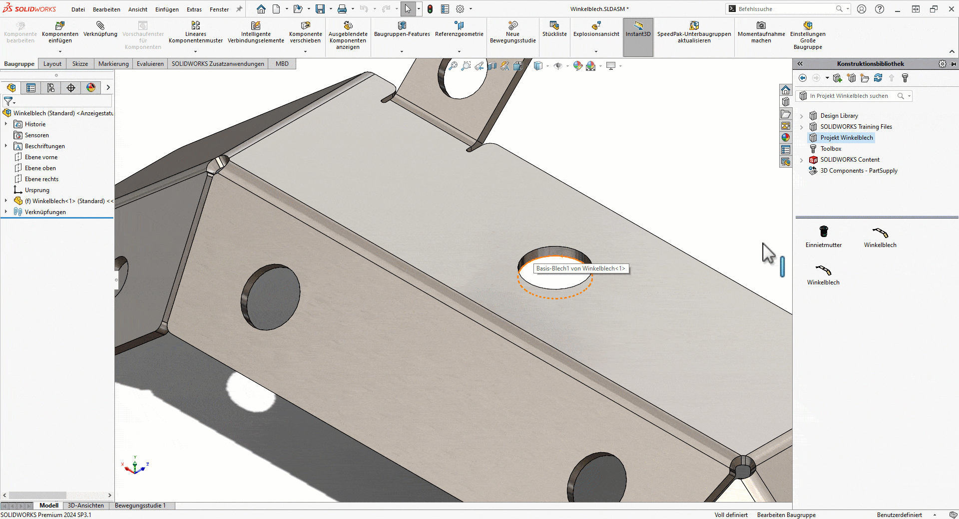Screen dimensions: 959x519
Task: Switch to the Evaluieren tab
Action: click(150, 64)
